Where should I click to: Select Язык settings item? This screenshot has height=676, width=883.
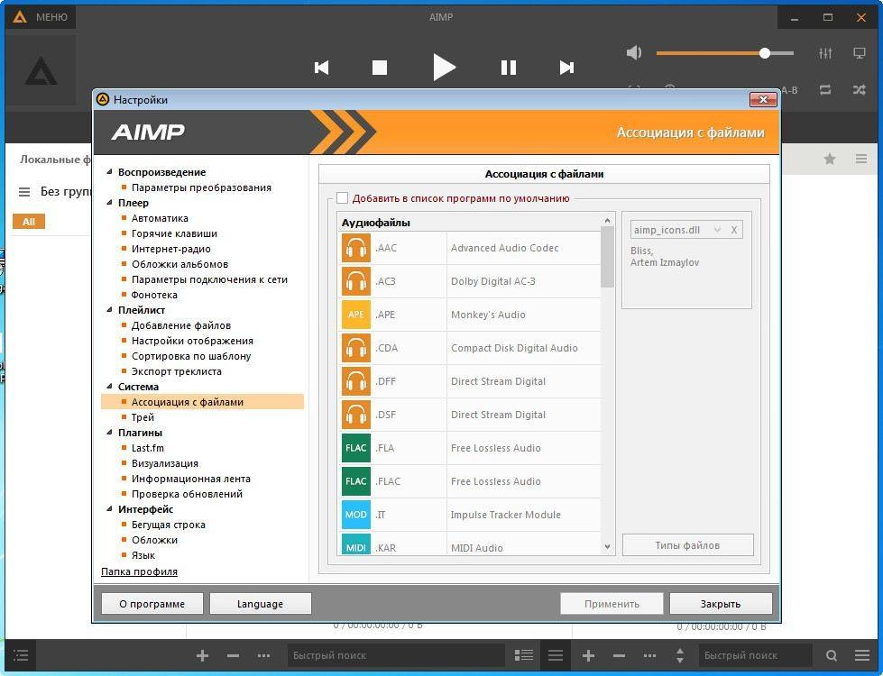tap(143, 555)
